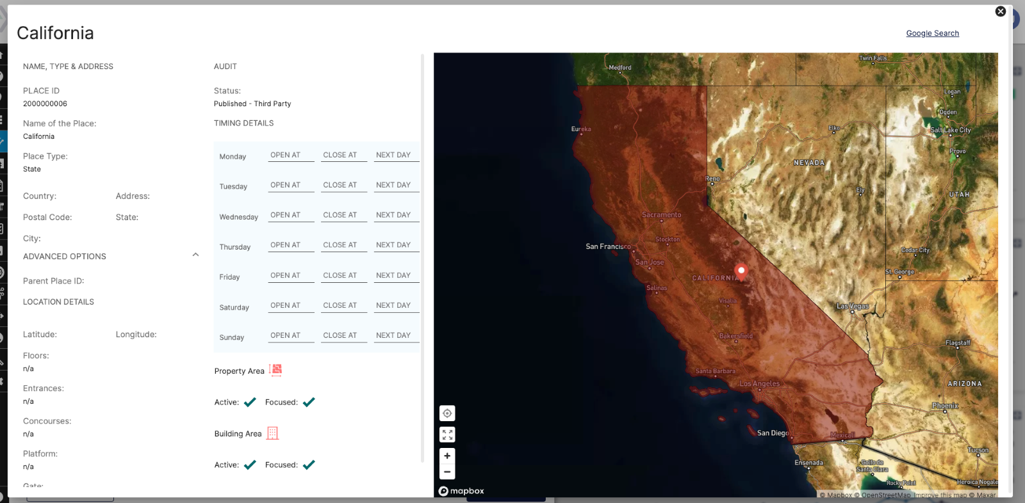
Task: Click the California title heading
Action: click(x=55, y=33)
